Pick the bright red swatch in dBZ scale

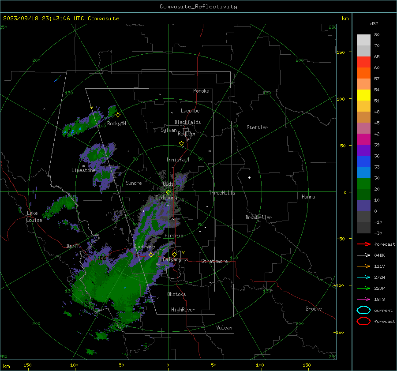pos(363,62)
